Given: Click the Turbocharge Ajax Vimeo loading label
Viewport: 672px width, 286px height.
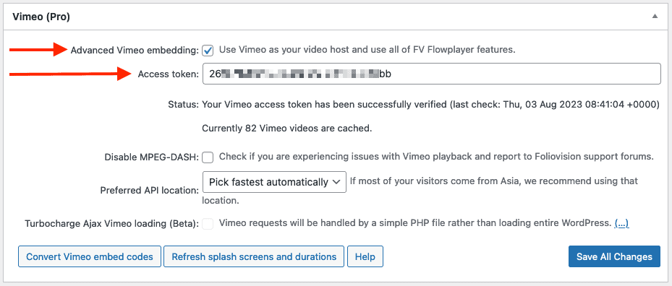Looking at the screenshot, I should [111, 223].
